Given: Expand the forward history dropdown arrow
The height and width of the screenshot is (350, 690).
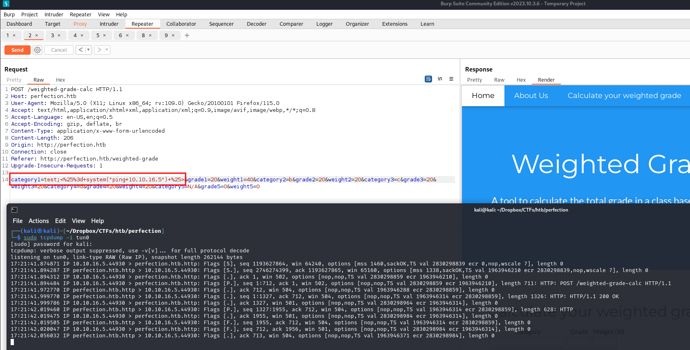Looking at the screenshot, I should 107,50.
